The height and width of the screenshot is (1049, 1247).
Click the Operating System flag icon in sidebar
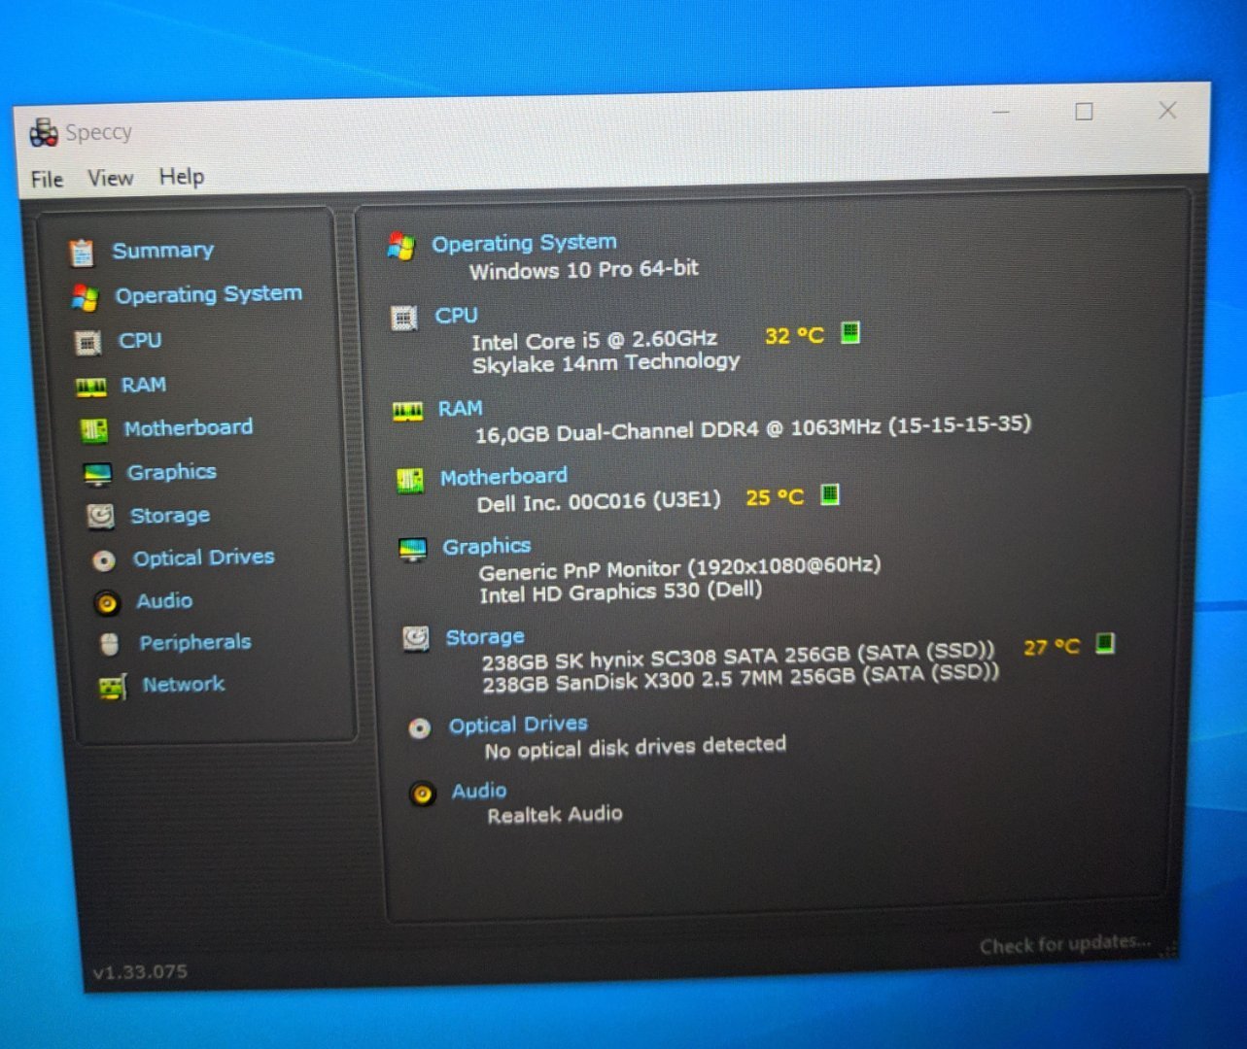pyautogui.click(x=86, y=297)
